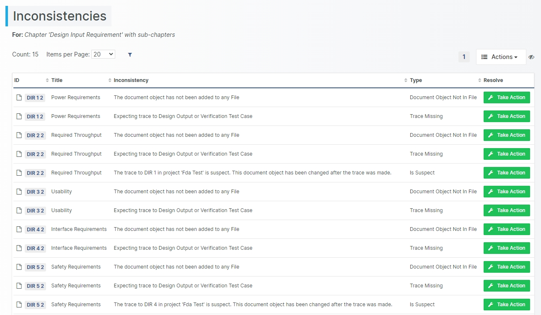Open DIR 2 2 badge in Required Throughput Trace Missing row

(x=35, y=154)
